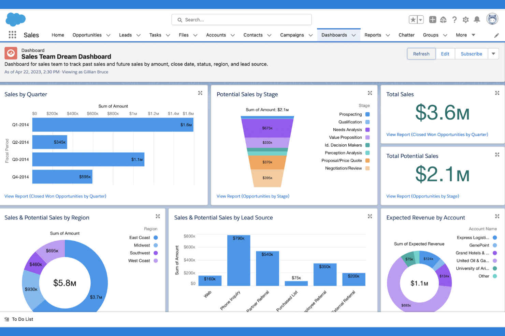
Task: Open the More tab dropdown
Action: point(474,35)
